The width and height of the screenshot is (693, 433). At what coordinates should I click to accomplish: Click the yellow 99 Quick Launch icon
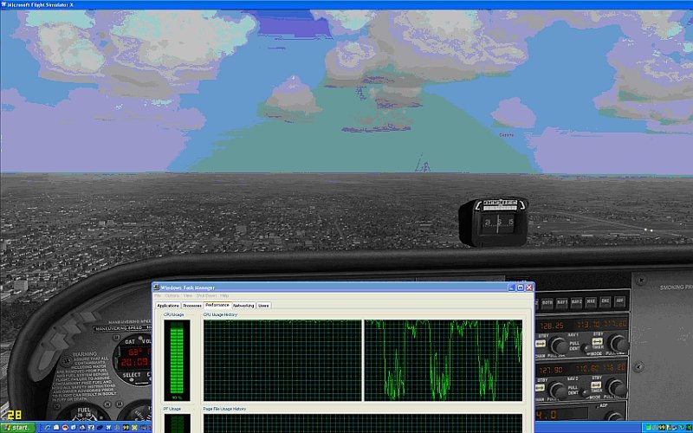pyautogui.click(x=126, y=427)
